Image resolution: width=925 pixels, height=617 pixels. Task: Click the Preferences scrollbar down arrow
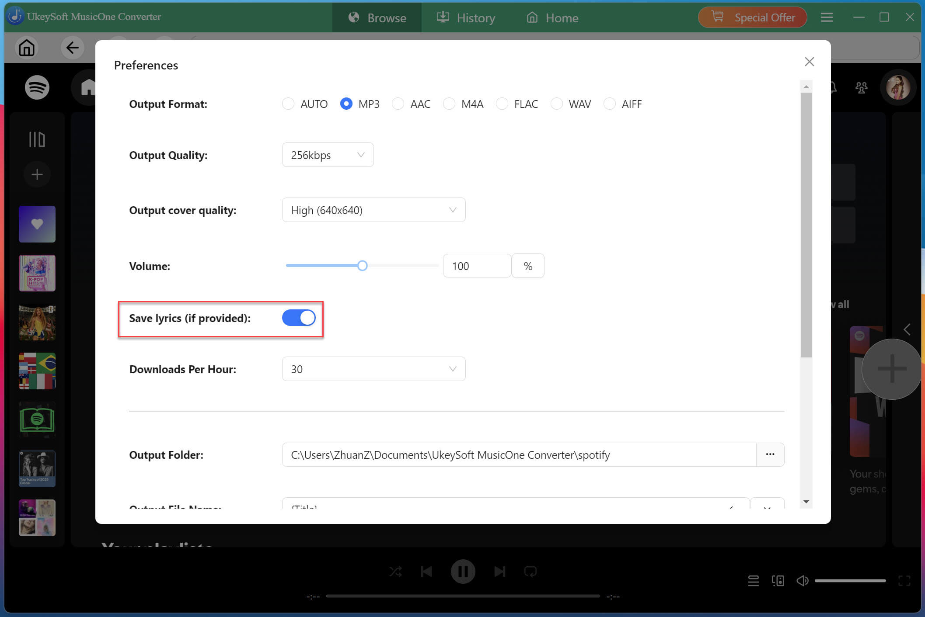pos(806,502)
